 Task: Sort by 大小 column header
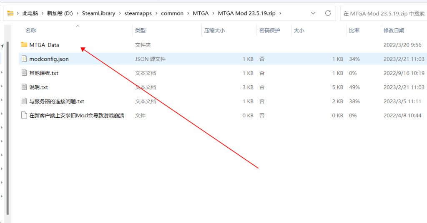point(299,30)
